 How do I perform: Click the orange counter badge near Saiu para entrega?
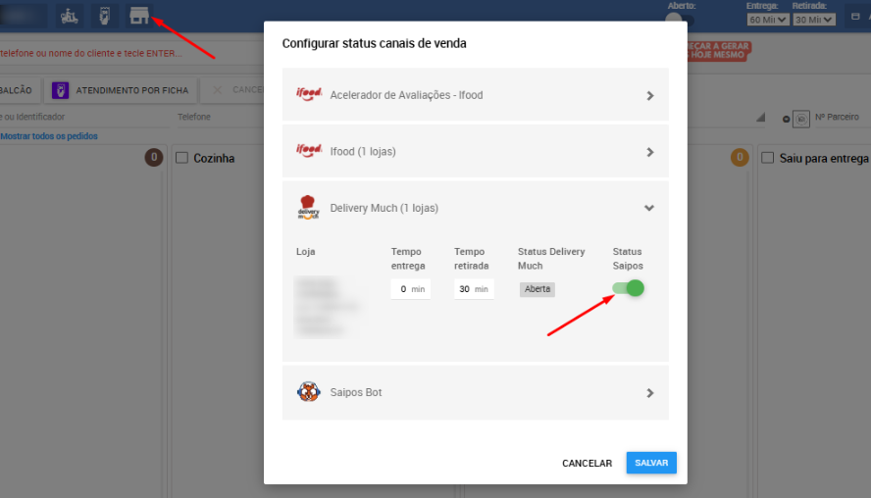(740, 158)
